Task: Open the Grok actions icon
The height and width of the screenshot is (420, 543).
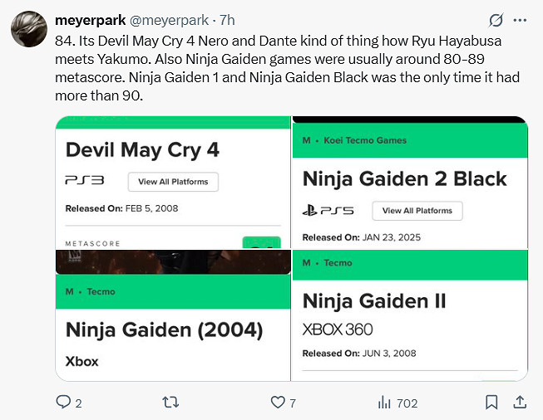Action: pos(496,19)
